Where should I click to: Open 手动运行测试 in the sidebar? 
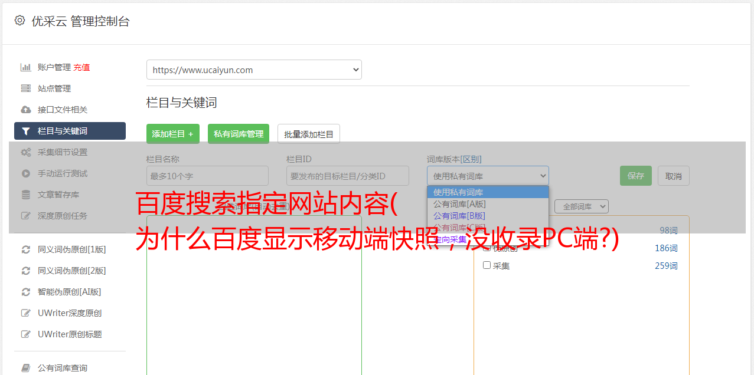tap(63, 173)
